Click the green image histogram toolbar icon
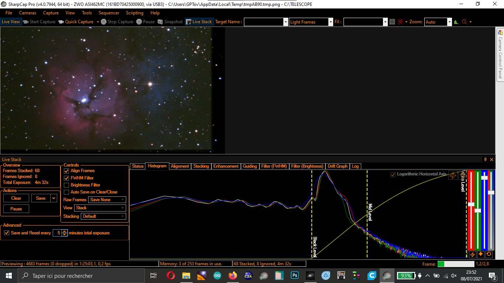Viewport: 504px width, 283px height. (x=456, y=22)
